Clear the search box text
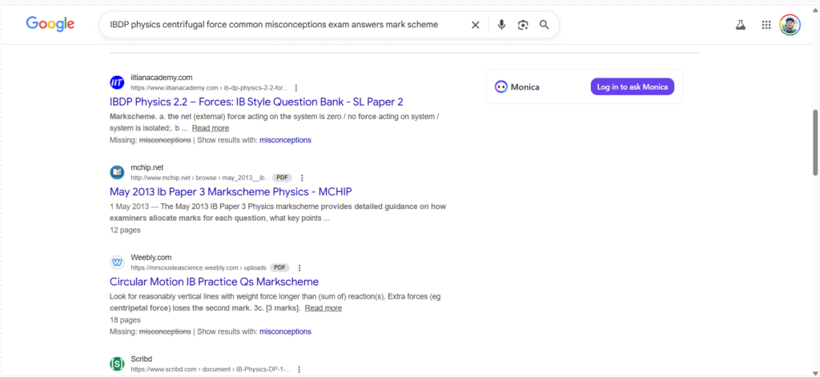Image resolution: width=820 pixels, height=377 pixels. [475, 25]
